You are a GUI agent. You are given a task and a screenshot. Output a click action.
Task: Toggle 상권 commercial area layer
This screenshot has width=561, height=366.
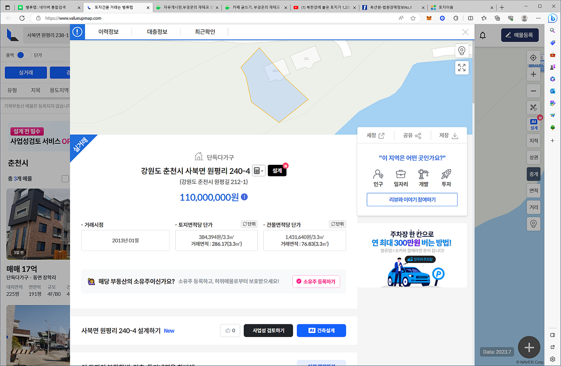[533, 157]
